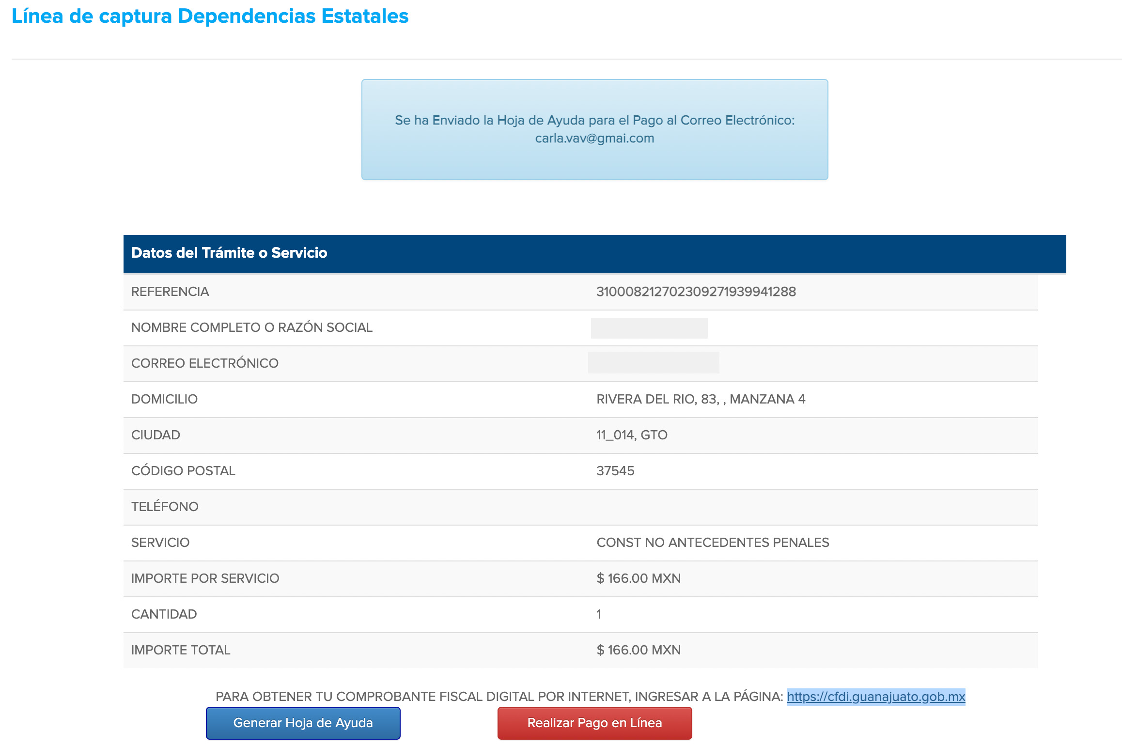Viewport: 1122px width, 746px height.
Task: Click the city value 11_014, GTO
Action: click(632, 435)
